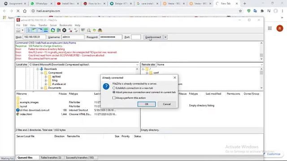
Task: Open the Edit menu in FileZilla
Action: click(25, 25)
